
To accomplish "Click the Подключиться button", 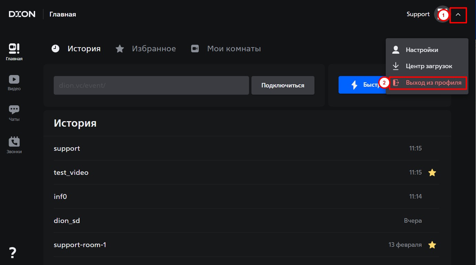I will click(283, 85).
